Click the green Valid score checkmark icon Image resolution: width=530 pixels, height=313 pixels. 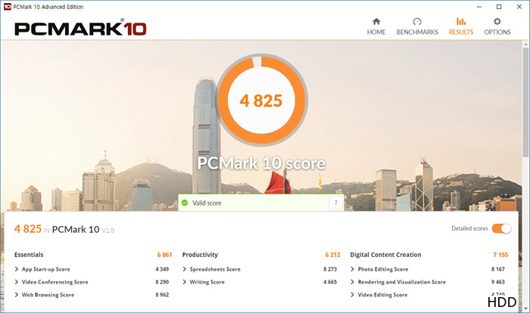coord(185,203)
